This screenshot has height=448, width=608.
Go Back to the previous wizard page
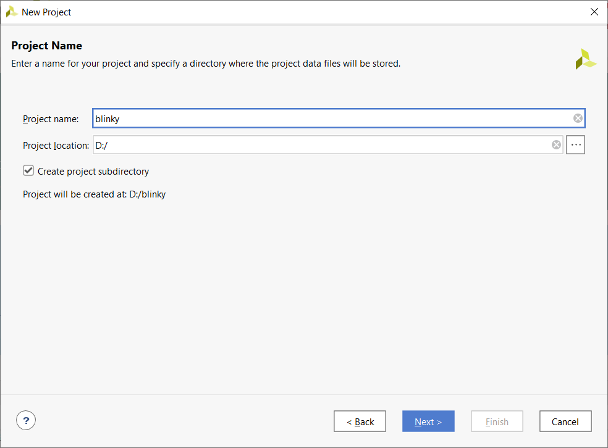[x=360, y=421]
